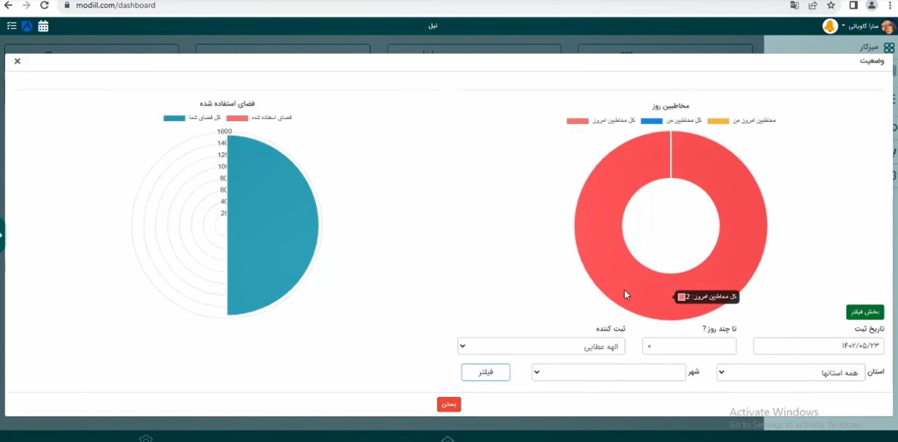Click the red 'فضای استفاده شده' legend swatch
Image resolution: width=898 pixels, height=442 pixels.
coord(237,118)
